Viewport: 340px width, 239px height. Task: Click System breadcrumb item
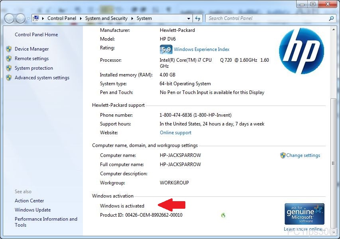coord(144,18)
